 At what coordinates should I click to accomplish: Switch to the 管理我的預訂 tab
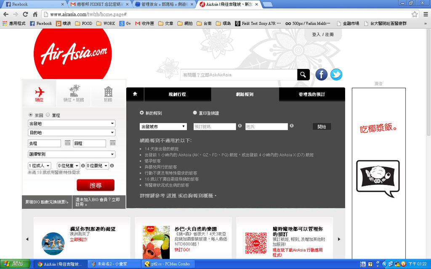(311, 95)
